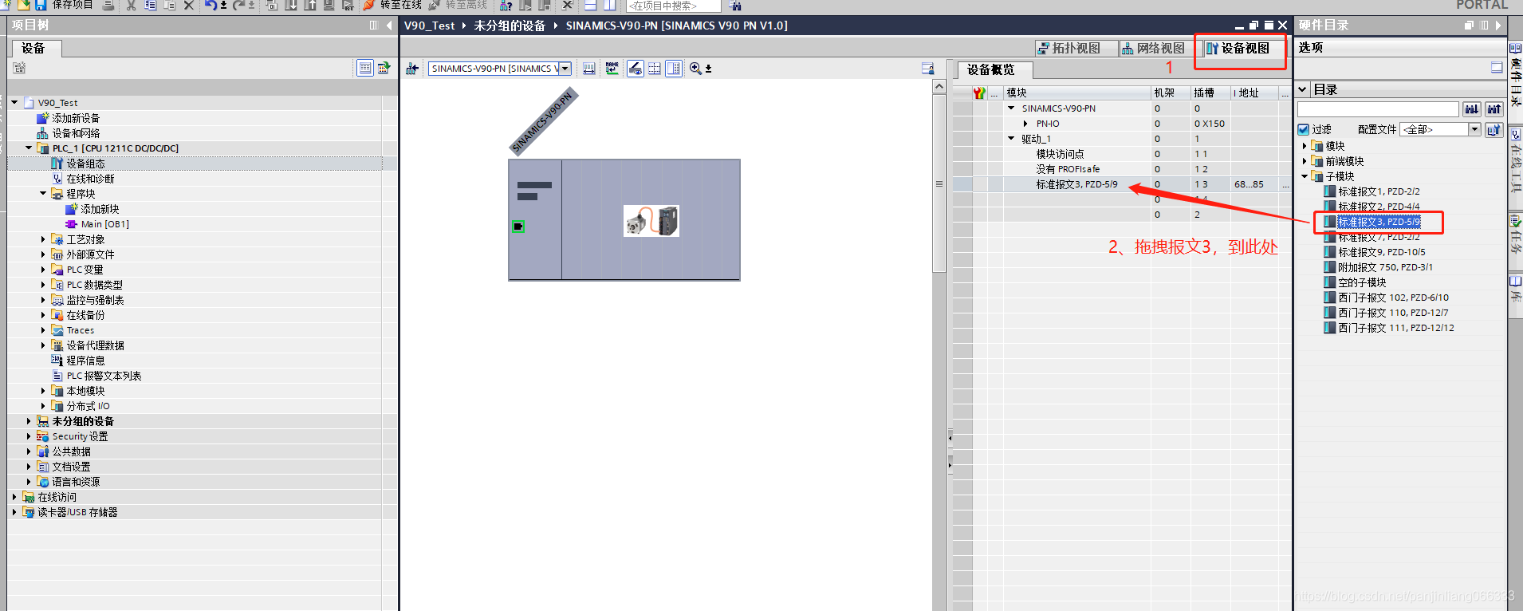Open Security 设置 in project tree
This screenshot has height=611, width=1523.
point(80,436)
